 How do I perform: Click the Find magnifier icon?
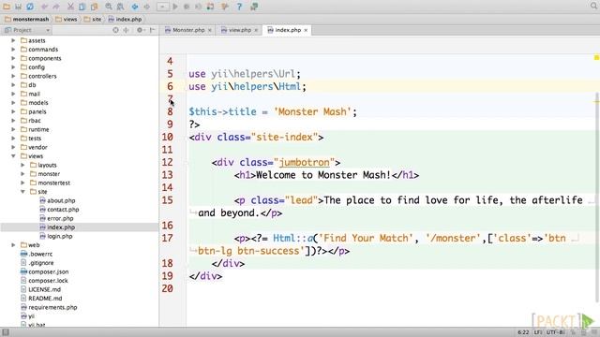click(109, 7)
